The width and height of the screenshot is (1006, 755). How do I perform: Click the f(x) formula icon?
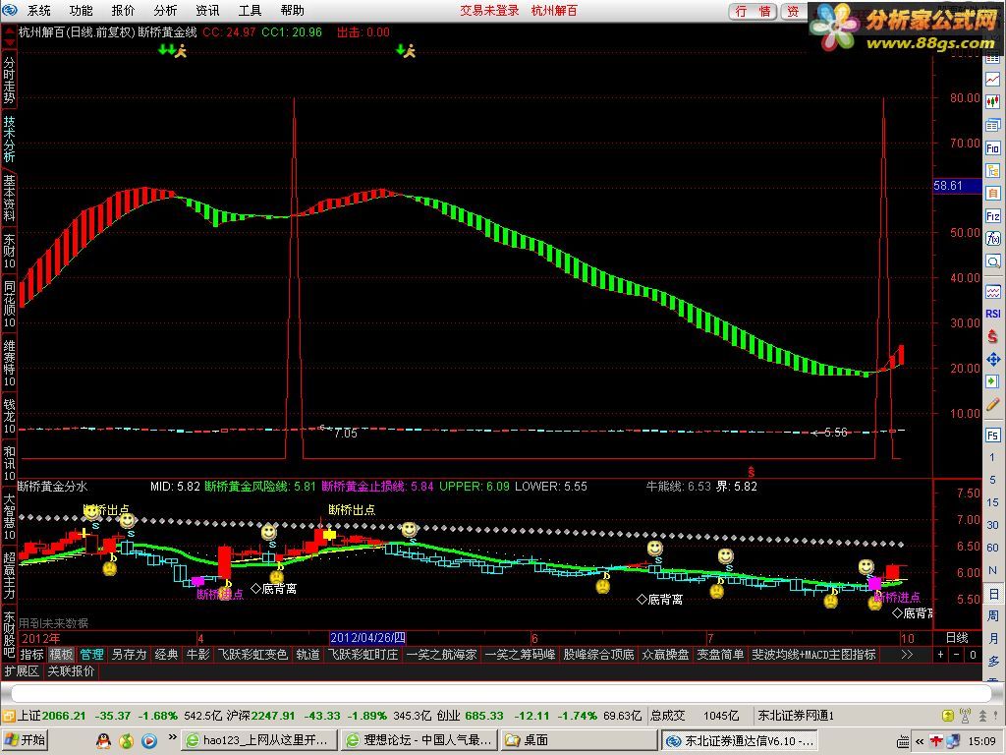(992, 239)
